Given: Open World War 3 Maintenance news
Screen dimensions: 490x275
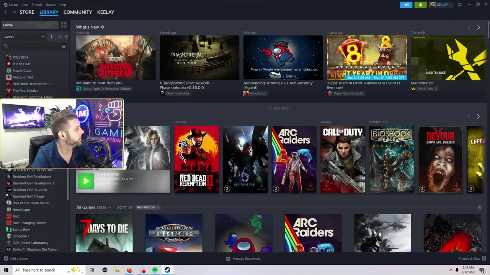Looking at the screenshot, I should point(449,58).
